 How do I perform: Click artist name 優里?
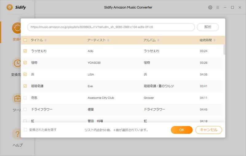[x=91, y=110]
